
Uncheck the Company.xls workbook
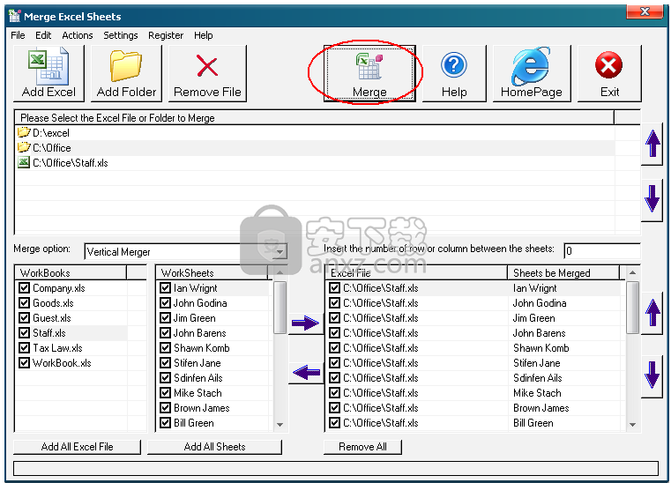[x=24, y=288]
